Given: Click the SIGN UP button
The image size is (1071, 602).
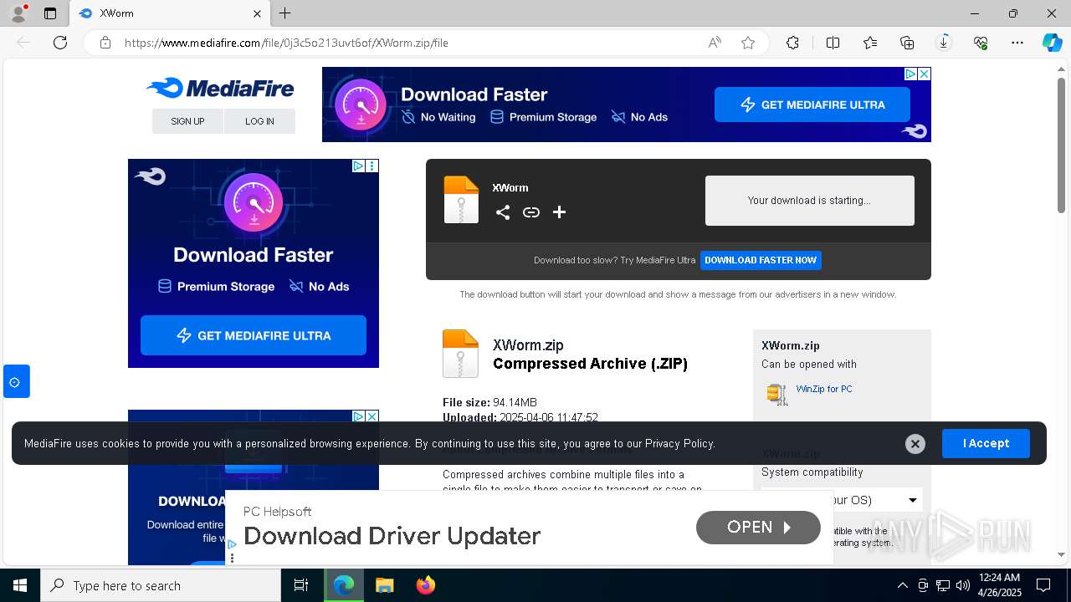Looking at the screenshot, I should 187,121.
